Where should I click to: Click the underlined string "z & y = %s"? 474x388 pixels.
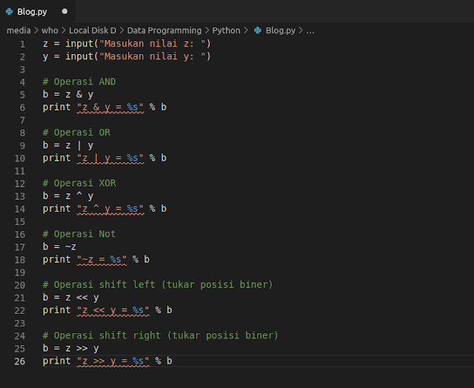point(110,107)
